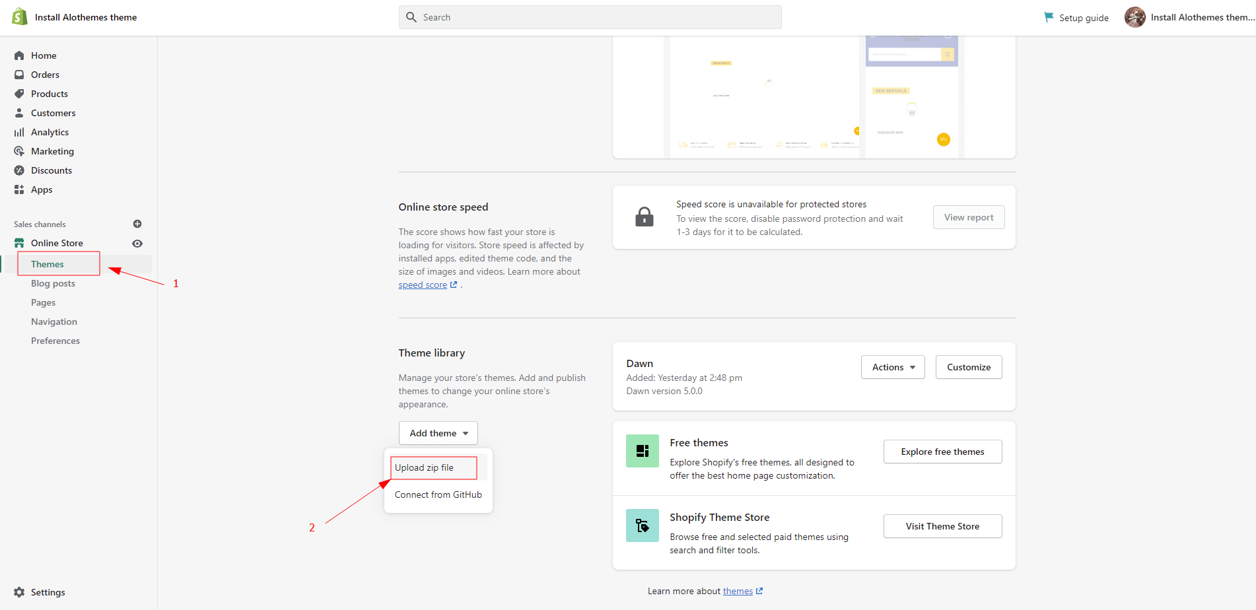1256x610 pixels.
Task: Open Orders via its inbox icon
Action: coord(19,75)
